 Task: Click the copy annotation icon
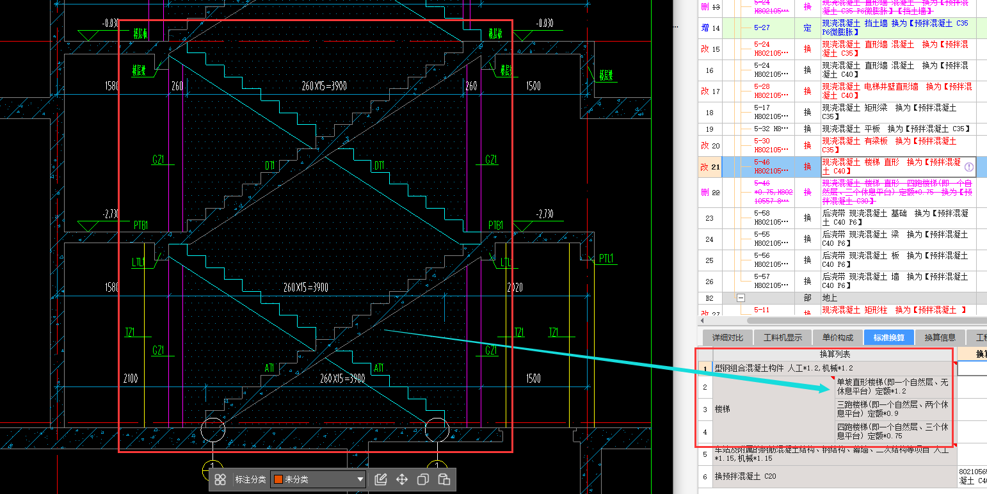point(423,479)
